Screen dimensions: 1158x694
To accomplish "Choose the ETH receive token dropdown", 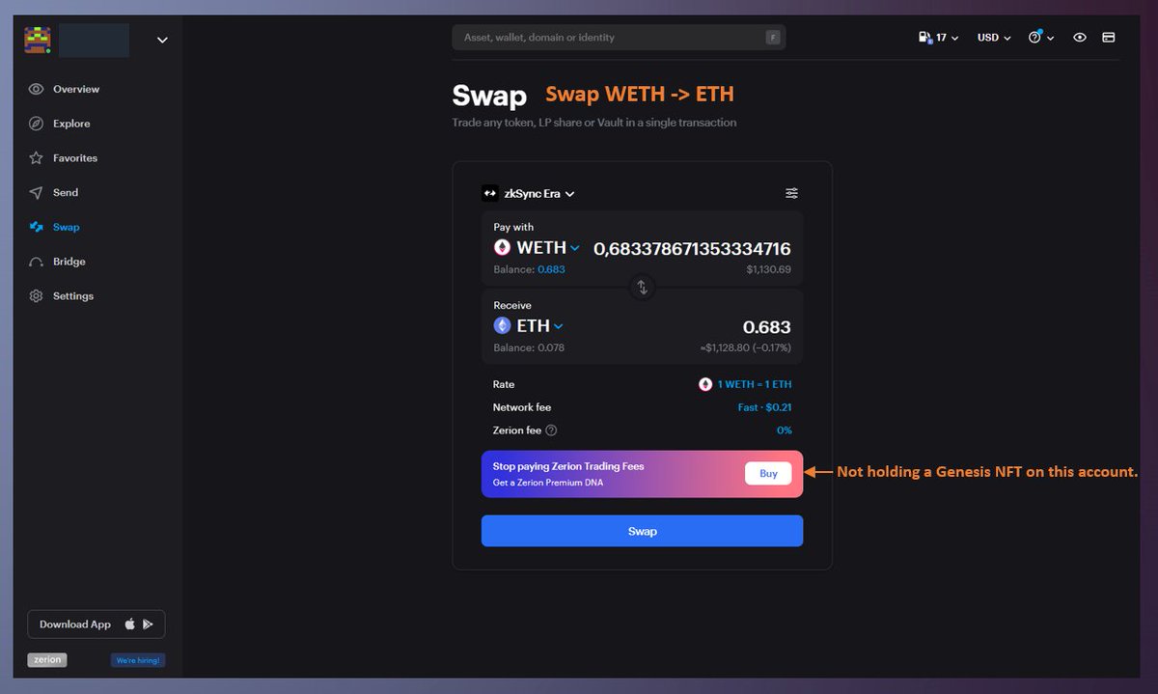I will pyautogui.click(x=529, y=326).
